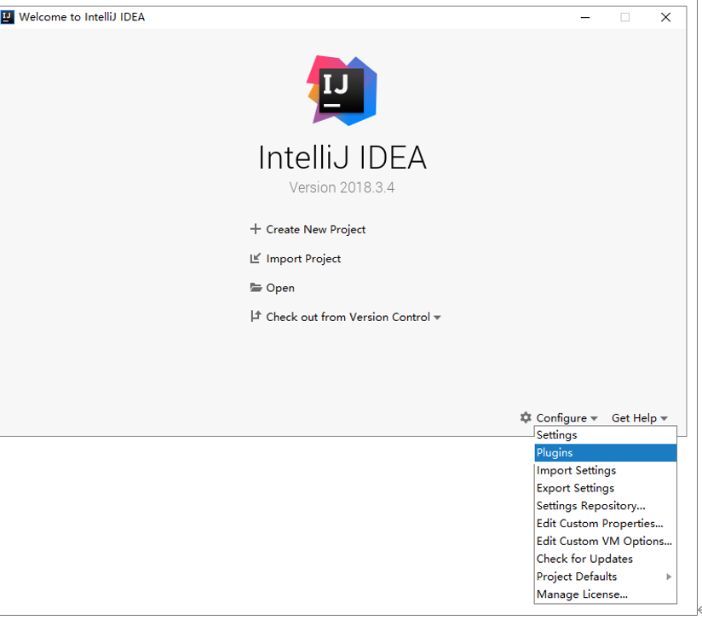Click the folder icon beside Open
This screenshot has width=702, height=620.
click(x=256, y=287)
